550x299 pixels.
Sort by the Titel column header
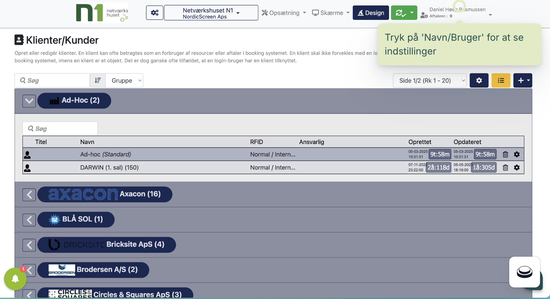tap(41, 142)
